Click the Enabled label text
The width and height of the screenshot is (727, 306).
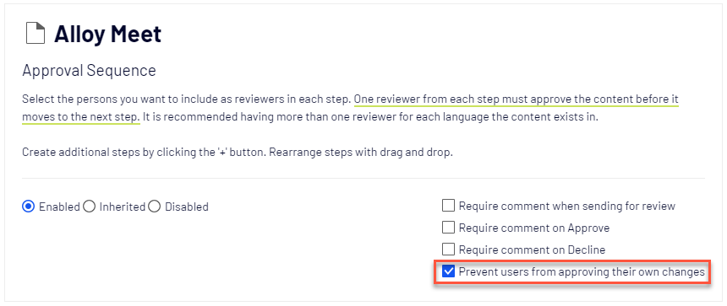click(59, 207)
